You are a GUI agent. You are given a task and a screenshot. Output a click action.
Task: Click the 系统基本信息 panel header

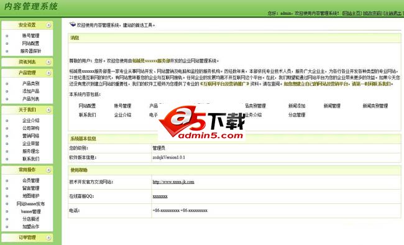(x=234, y=139)
